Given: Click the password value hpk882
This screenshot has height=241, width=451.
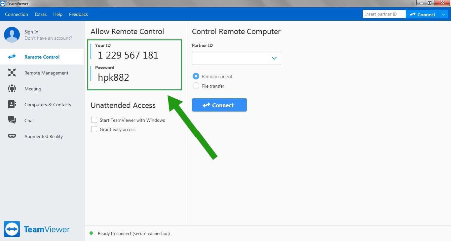Looking at the screenshot, I should coord(113,77).
